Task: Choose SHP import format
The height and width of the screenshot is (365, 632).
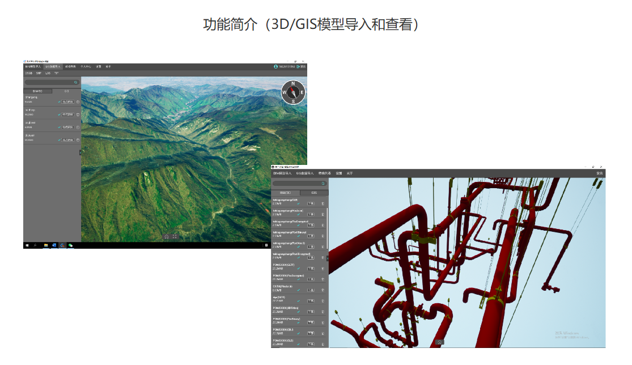Action: (39, 73)
